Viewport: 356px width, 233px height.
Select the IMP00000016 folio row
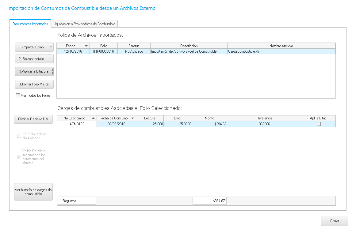click(x=103, y=51)
